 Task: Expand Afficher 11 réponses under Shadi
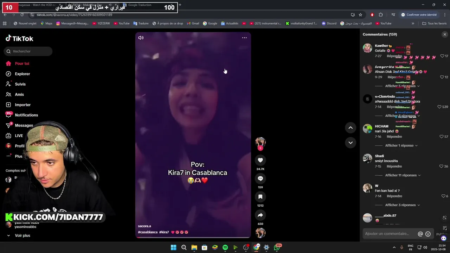click(x=403, y=175)
